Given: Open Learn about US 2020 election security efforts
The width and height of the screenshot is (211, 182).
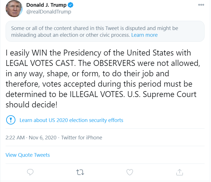Looking at the screenshot, I should pos(71,120).
